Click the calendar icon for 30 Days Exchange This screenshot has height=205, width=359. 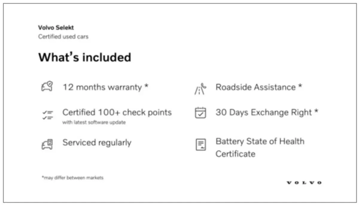coord(200,113)
